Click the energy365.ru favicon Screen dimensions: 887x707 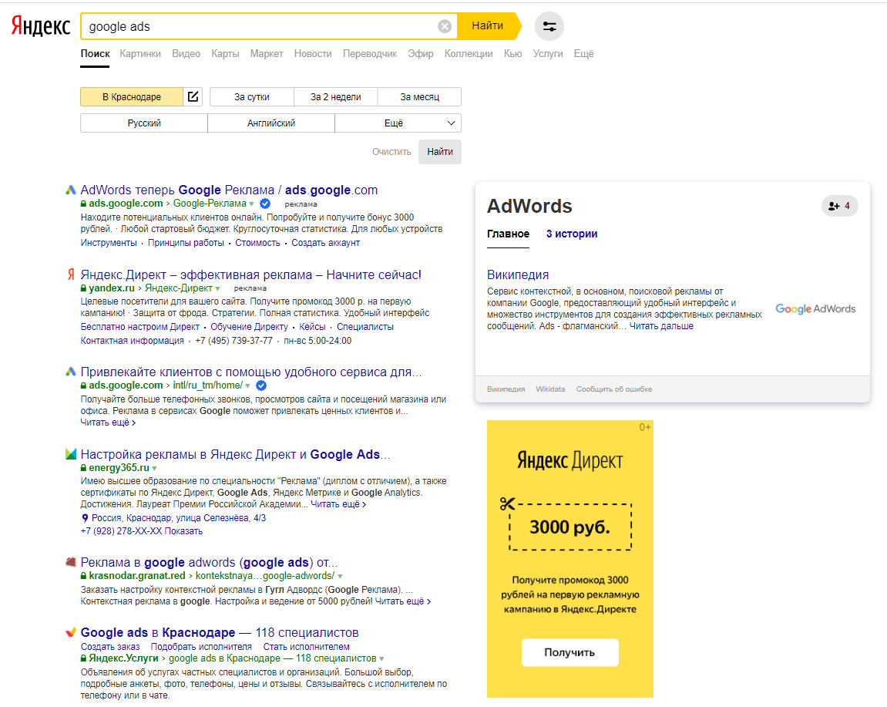(71, 454)
